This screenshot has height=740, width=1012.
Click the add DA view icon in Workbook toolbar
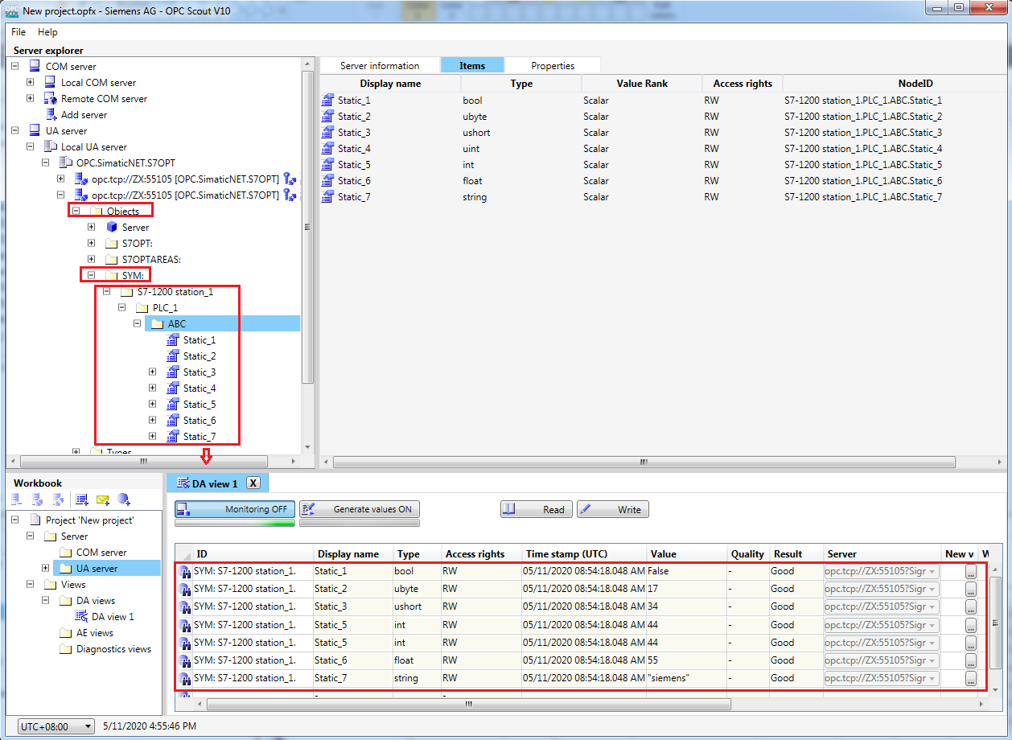click(x=82, y=500)
